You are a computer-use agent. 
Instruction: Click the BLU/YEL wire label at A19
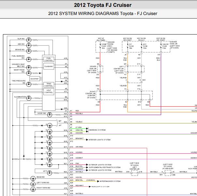(79, 166)
